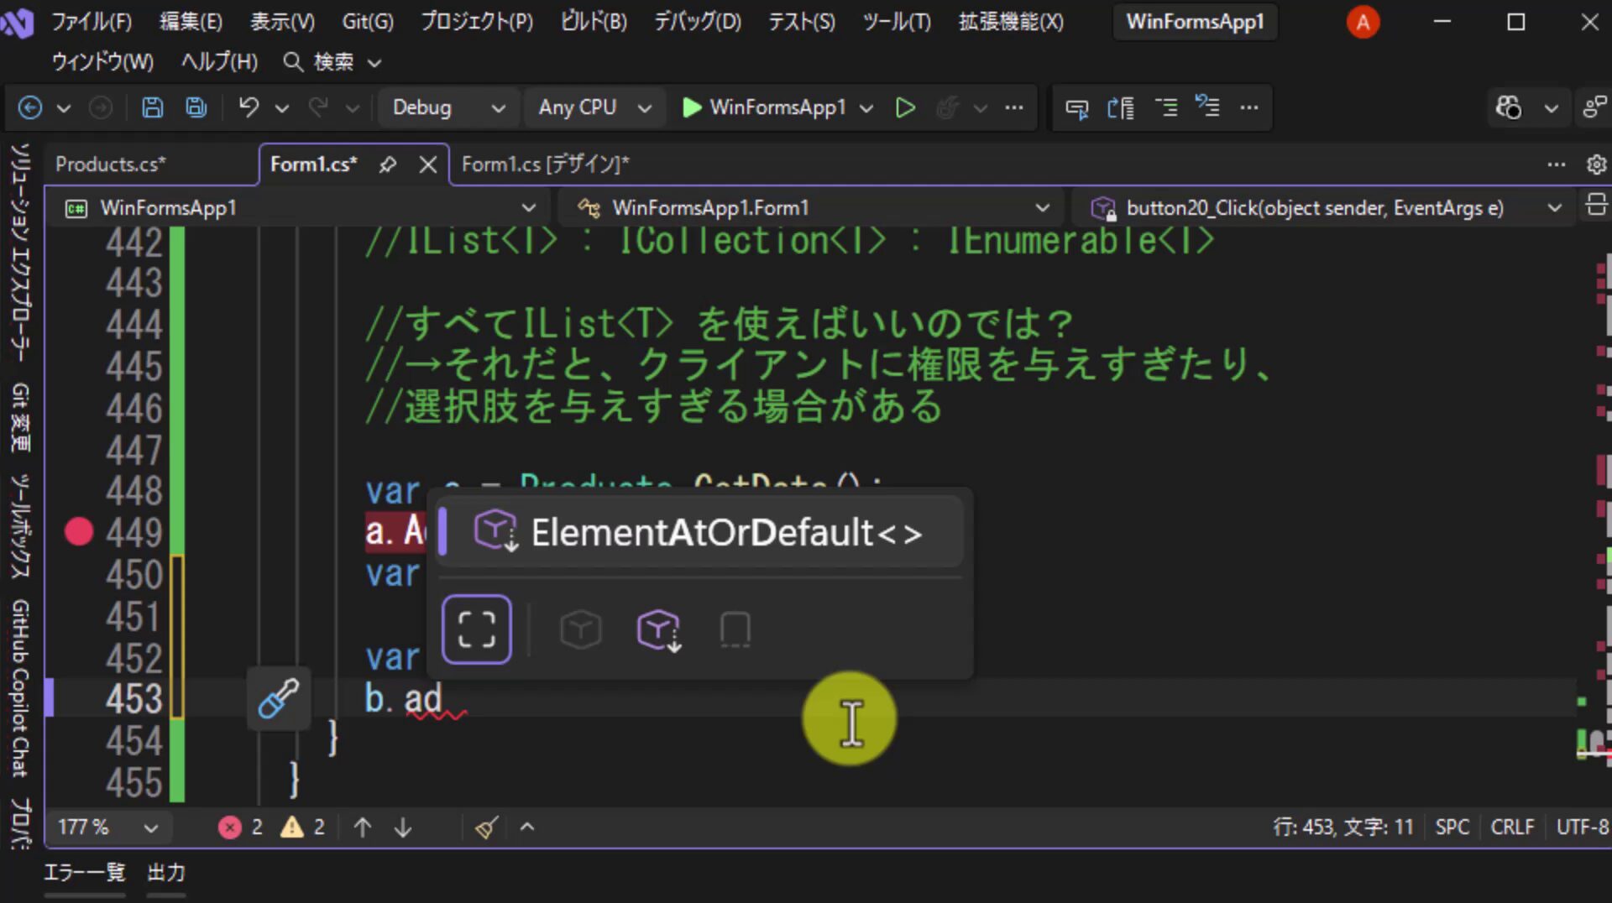Toggle the methods filter cube in IntelliSense

(x=581, y=629)
